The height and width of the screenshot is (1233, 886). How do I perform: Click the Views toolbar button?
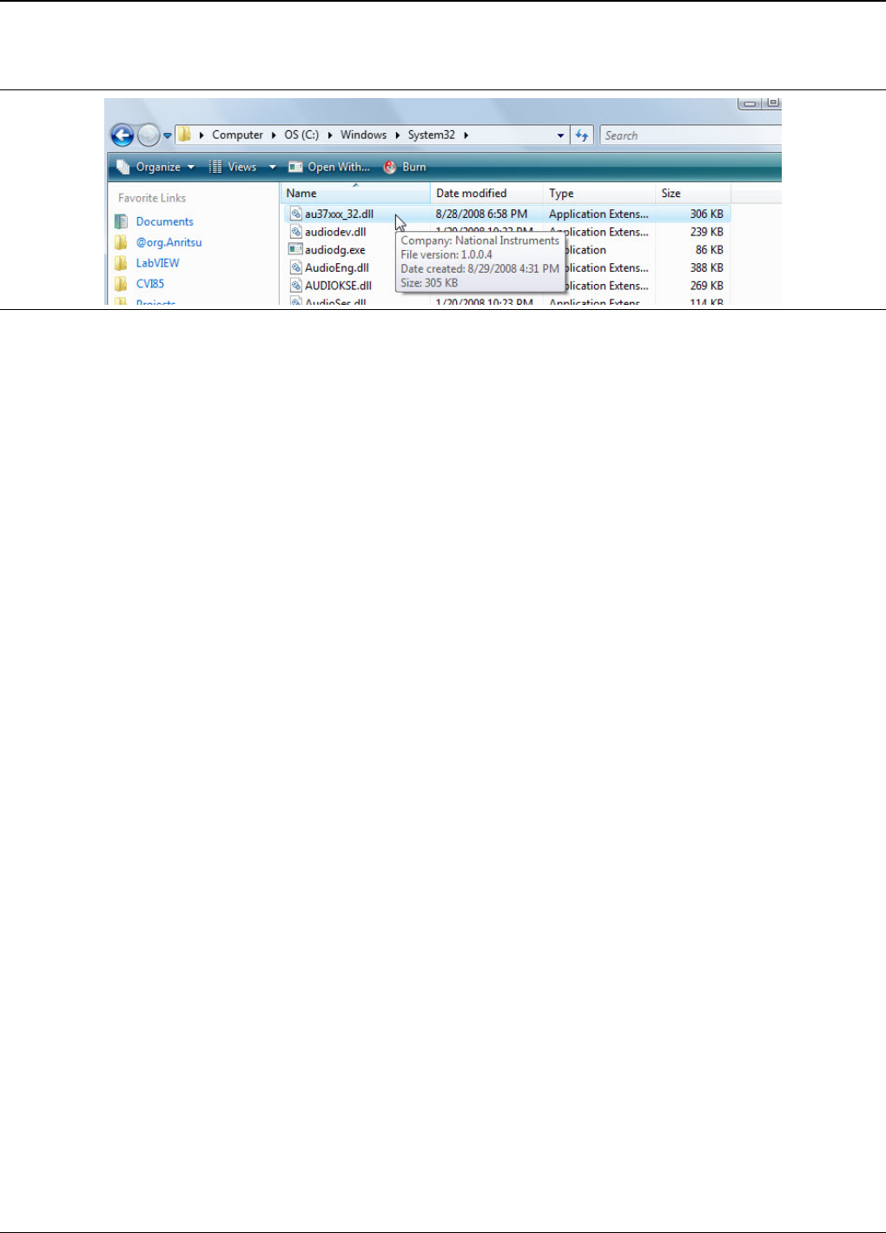tap(233, 167)
